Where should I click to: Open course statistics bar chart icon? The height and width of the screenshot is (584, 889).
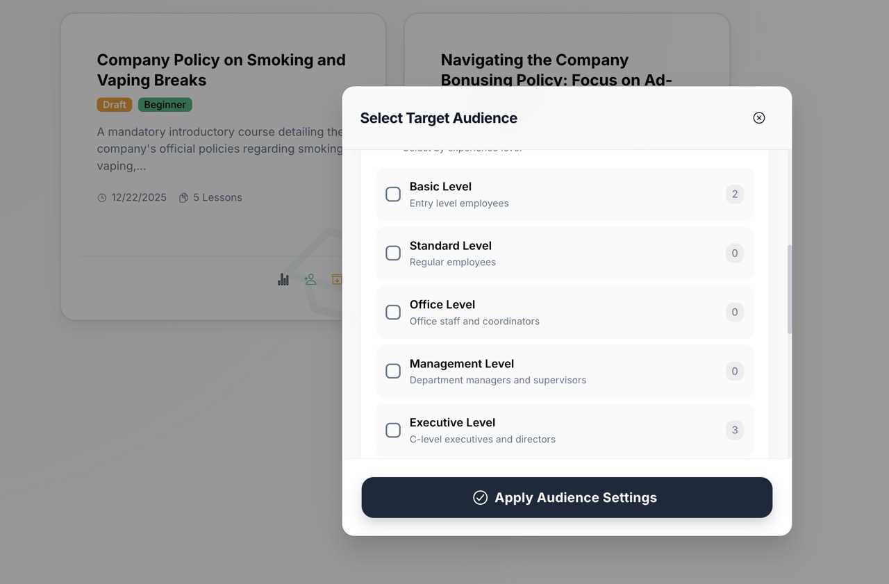pyautogui.click(x=283, y=279)
